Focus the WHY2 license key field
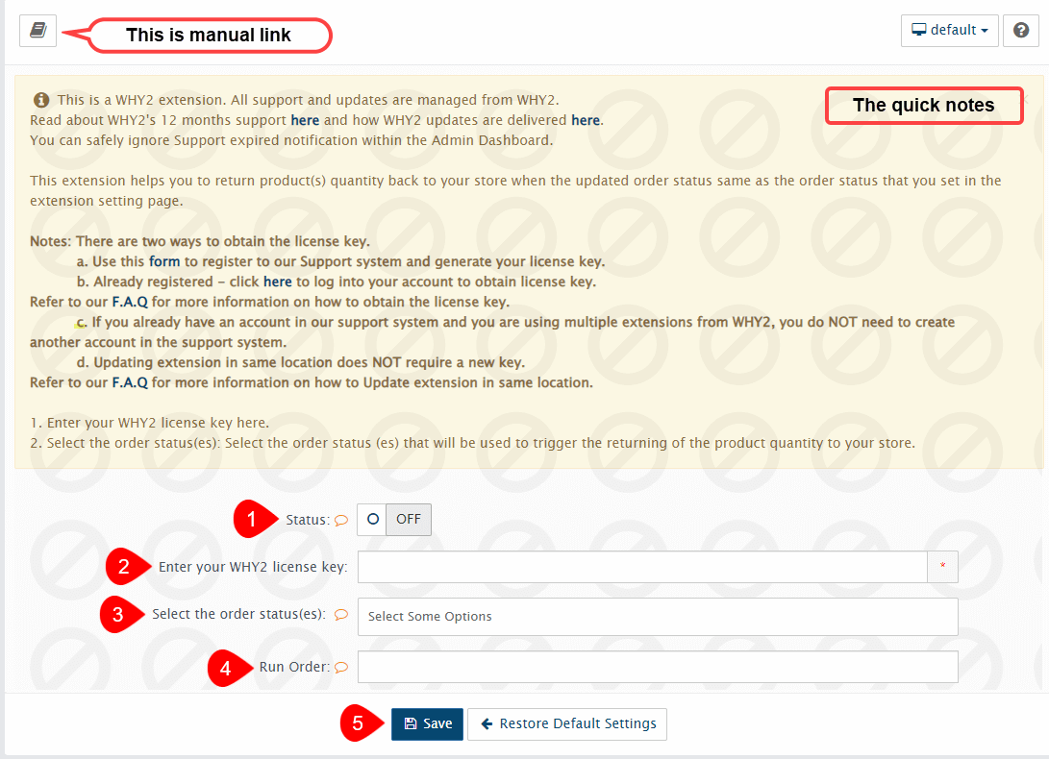Image resolution: width=1049 pixels, height=759 pixels. coord(641,567)
